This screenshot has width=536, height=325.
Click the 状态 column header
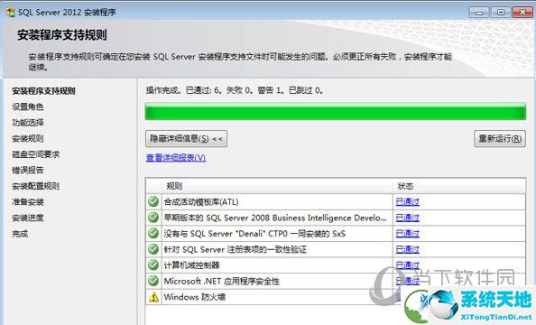405,186
